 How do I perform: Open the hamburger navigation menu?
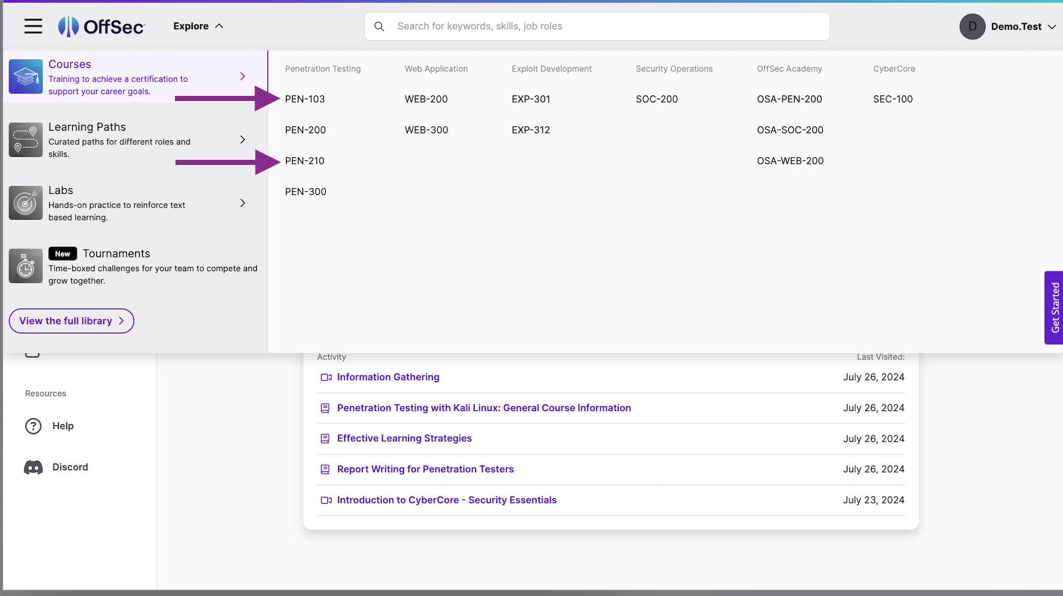33,26
